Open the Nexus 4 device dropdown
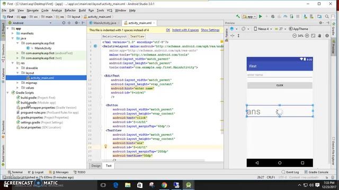The width and height of the screenshot is (339, 190). pyautogui.click(x=263, y=28)
